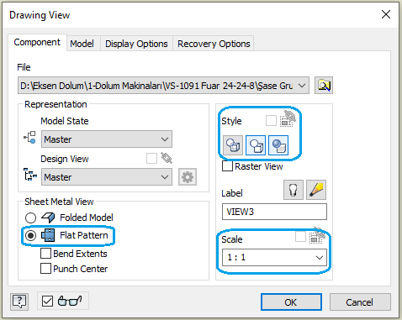Select the Hidden Line Removed style icon
Image resolution: width=402 pixels, height=320 pixels.
[256, 145]
